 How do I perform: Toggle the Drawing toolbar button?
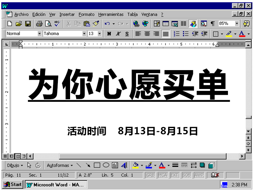193,24
